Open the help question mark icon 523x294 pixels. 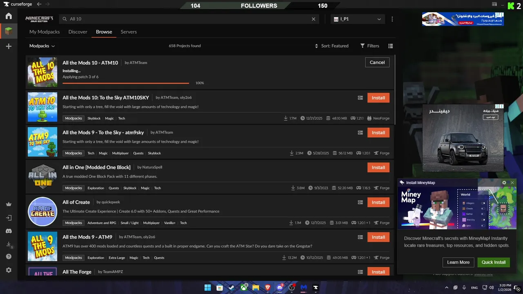coord(9,257)
